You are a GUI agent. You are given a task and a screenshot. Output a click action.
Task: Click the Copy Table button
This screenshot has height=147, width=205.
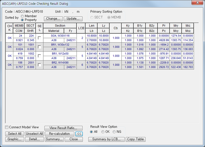pos(135,139)
